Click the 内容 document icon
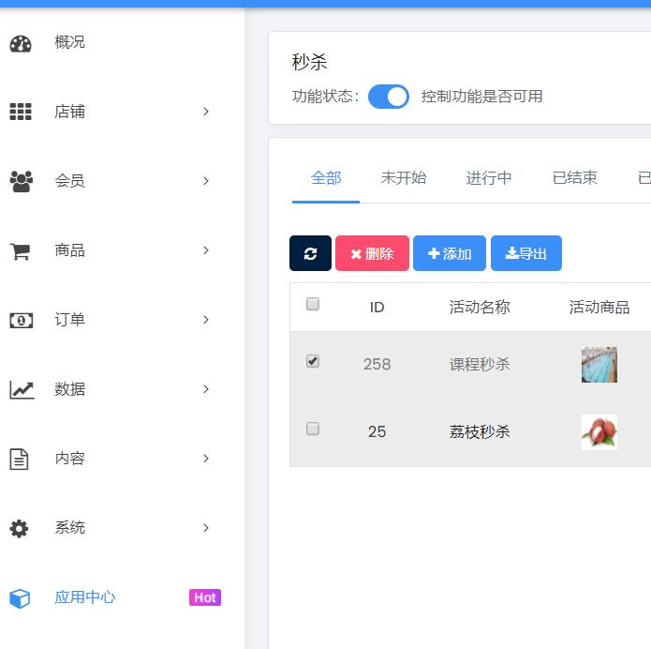The height and width of the screenshot is (649, 651). (19, 459)
